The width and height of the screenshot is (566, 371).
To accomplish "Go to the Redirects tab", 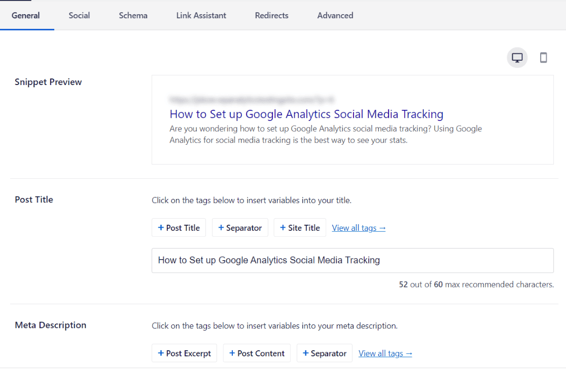I will pyautogui.click(x=271, y=16).
